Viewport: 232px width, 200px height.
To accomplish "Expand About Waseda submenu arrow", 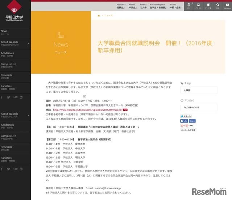I will [29, 44].
